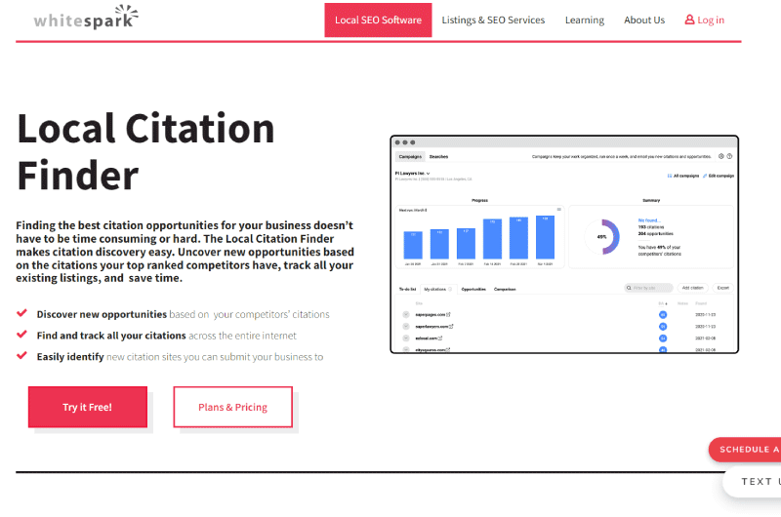Click the blue DA badge for superpages.com
Viewport: 781px width, 517px height.
663,314
